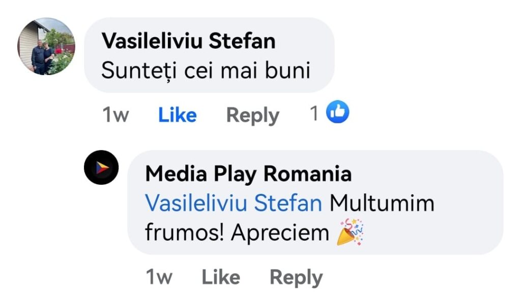Click the blue Vasileliviu Stefan mention in reply
521x306 pixels.
(x=234, y=203)
